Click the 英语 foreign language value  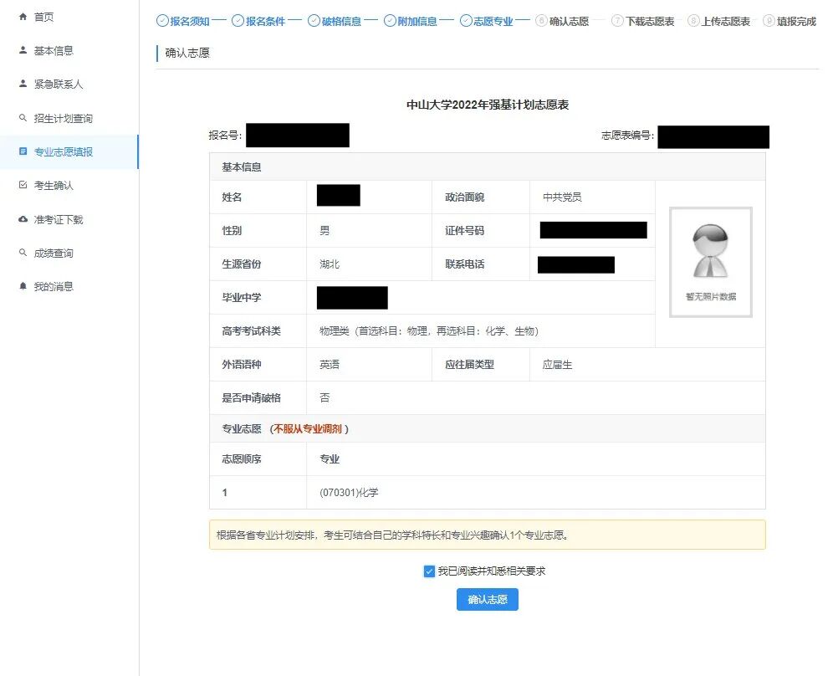330,365
